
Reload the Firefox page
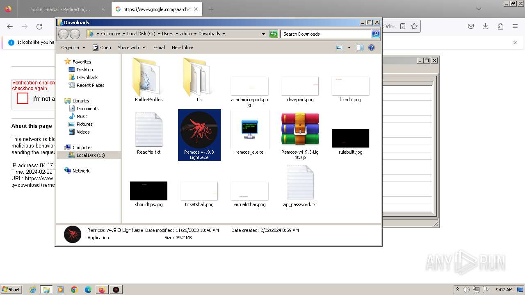point(39,26)
